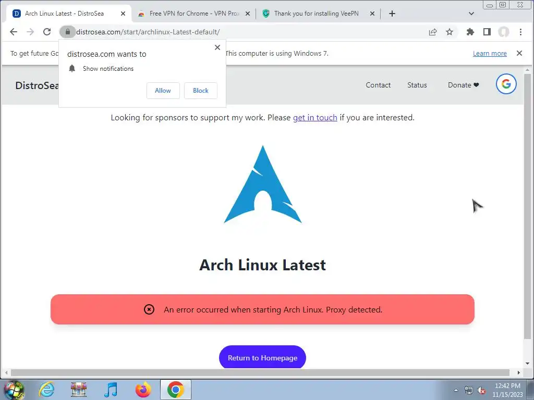Screen dimensions: 534x400
Task: Open the network tray icon
Action: (469, 391)
